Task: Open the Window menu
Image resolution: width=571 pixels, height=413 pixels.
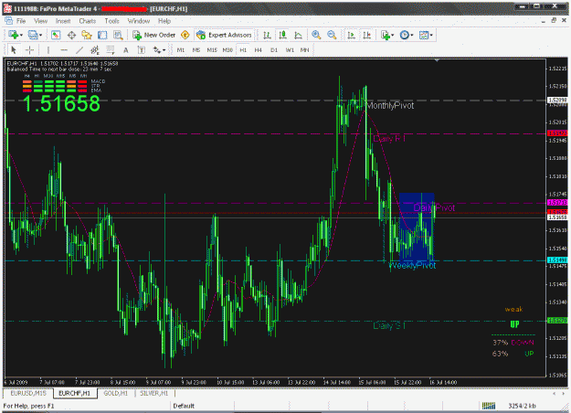Action: (138, 21)
